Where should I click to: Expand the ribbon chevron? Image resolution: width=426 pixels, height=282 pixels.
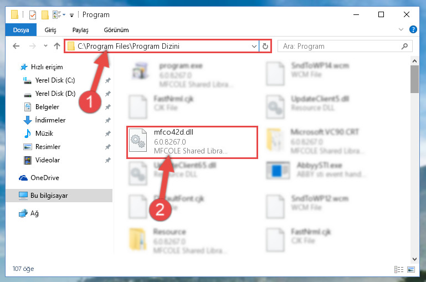tap(401, 29)
